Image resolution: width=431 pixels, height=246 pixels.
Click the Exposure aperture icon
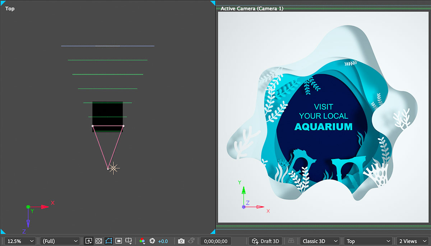pos(152,241)
